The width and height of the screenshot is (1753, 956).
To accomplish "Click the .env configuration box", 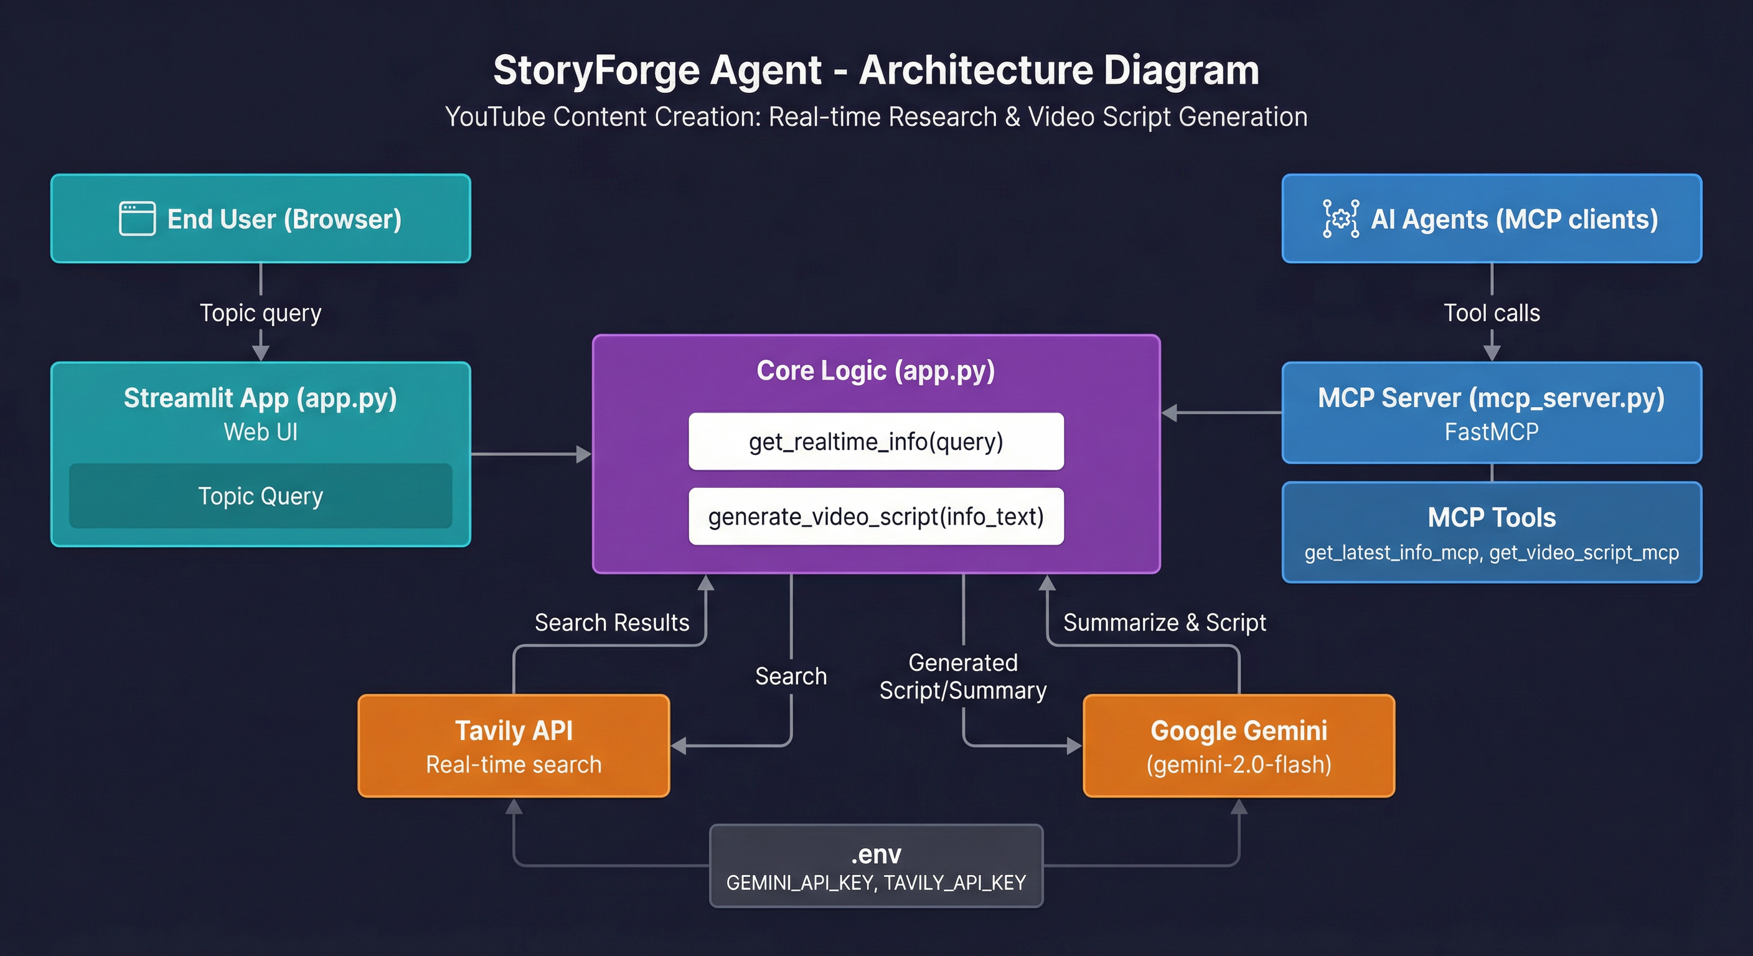I will (876, 867).
